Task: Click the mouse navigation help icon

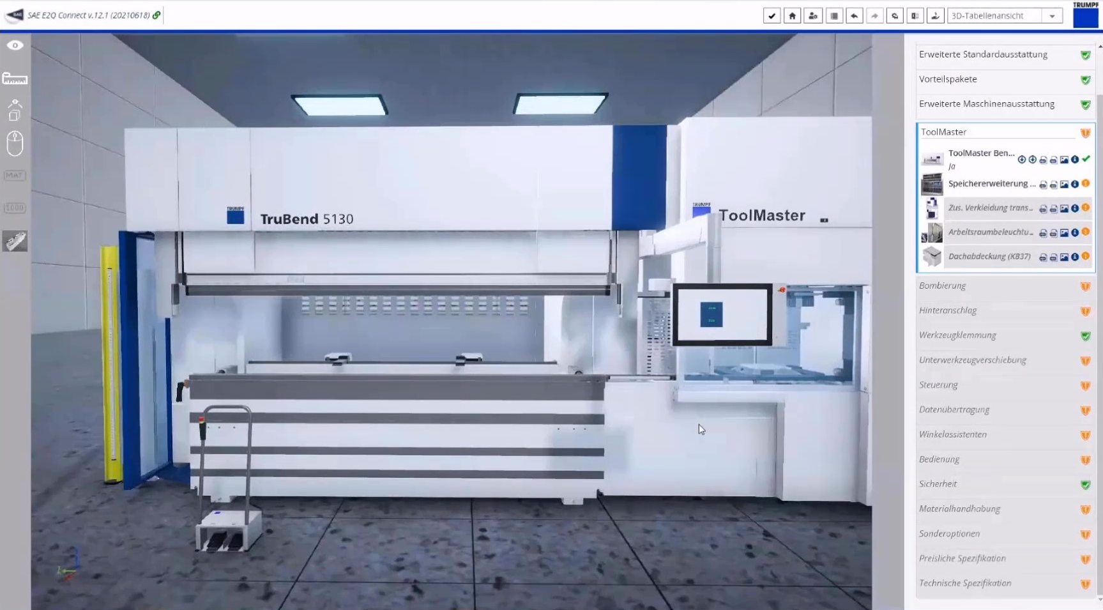Action: [15, 143]
